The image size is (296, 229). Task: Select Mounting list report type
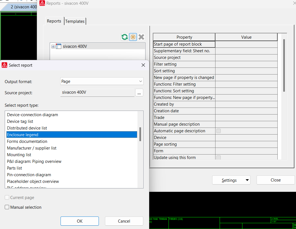pyautogui.click(x=72, y=155)
